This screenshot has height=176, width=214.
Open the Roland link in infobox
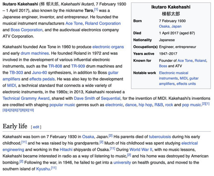pyautogui.click(x=200, y=61)
